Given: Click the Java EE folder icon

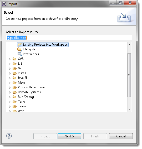Looking at the screenshot, I should click(14, 78).
